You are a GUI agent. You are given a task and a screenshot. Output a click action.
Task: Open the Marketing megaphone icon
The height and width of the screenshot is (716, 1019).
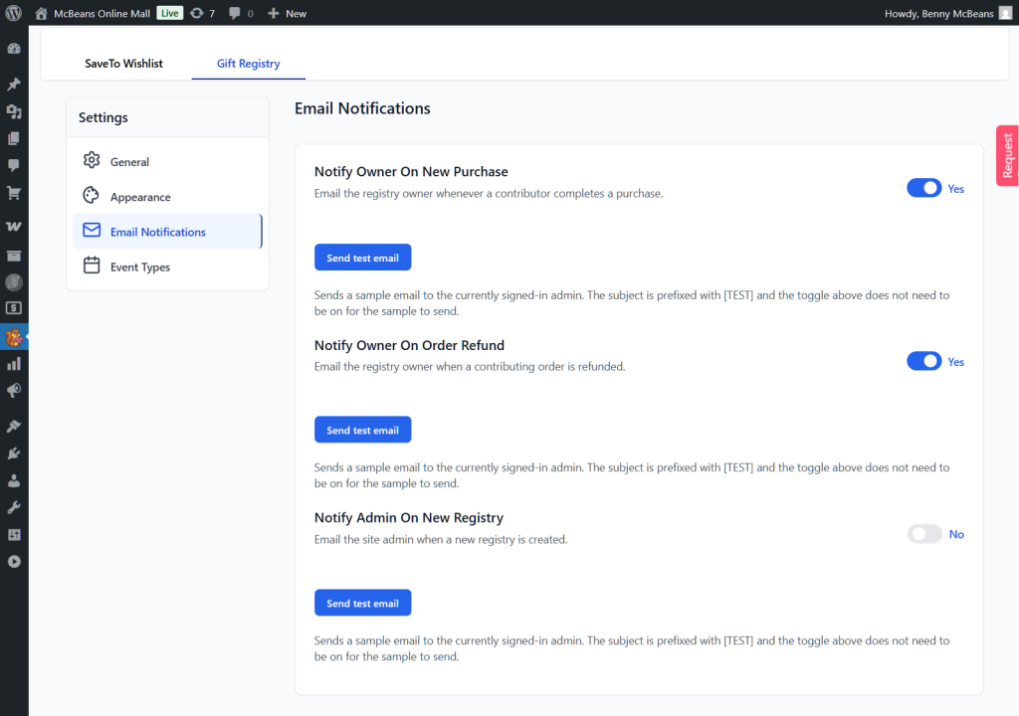coord(14,391)
